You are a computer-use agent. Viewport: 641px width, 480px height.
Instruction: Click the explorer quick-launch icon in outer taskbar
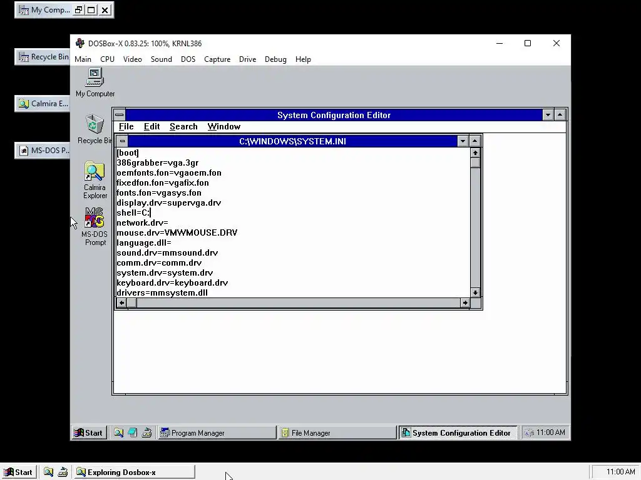tap(48, 472)
